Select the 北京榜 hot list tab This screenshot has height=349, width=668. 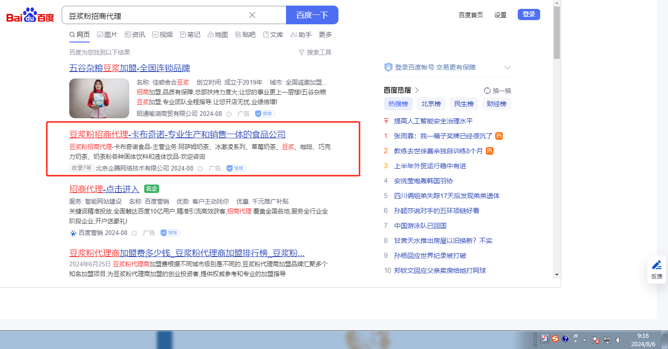point(431,104)
